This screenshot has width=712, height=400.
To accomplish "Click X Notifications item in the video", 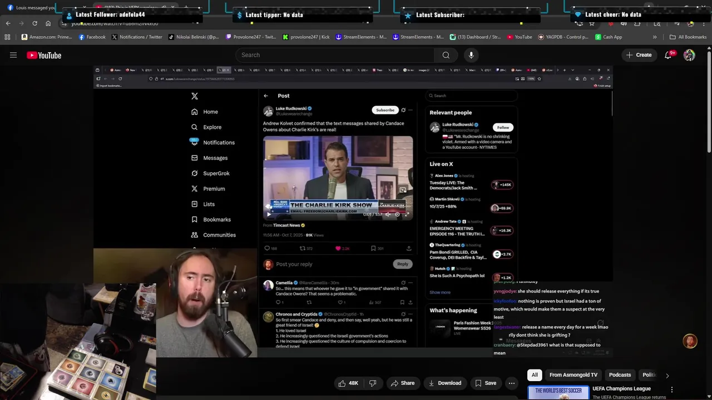I will pos(213,142).
